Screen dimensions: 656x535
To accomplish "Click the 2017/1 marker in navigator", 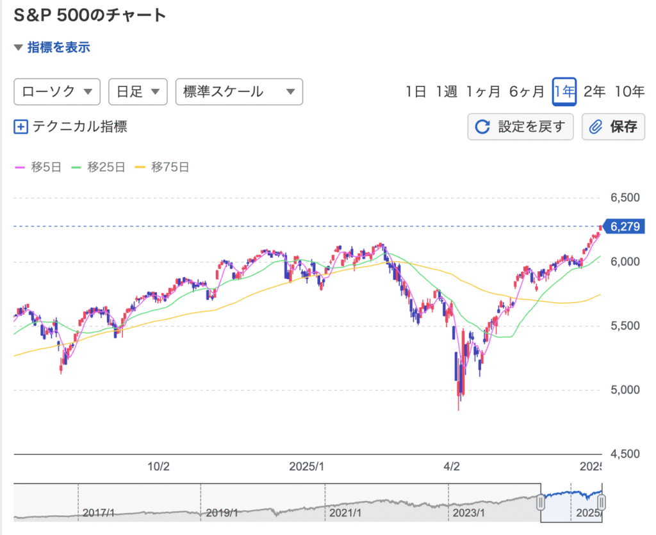I will tap(98, 513).
